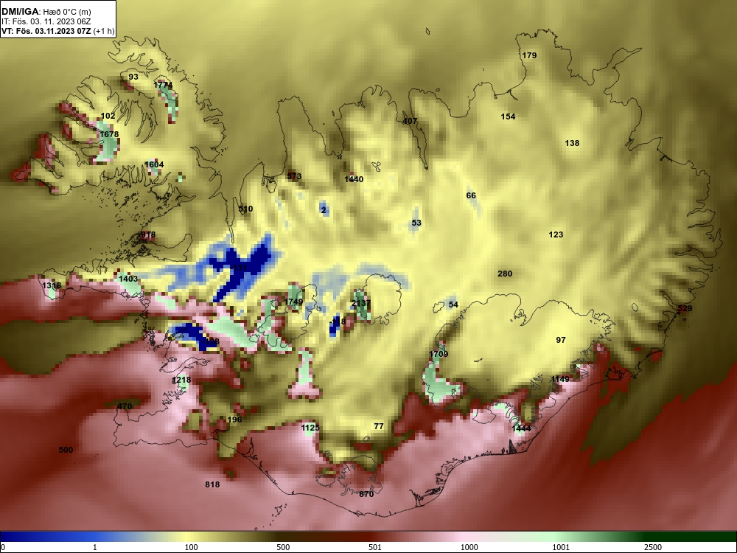Screen dimensions: 737x553
Task: Click the 1318 value on the west coast
Action: coord(52,285)
